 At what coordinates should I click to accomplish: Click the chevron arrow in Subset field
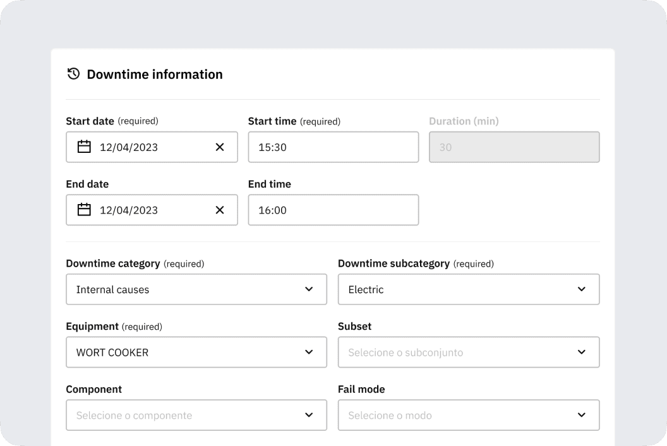pyautogui.click(x=582, y=352)
